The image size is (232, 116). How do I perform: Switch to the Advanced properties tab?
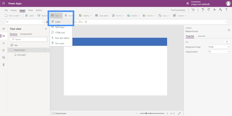tap(202, 36)
